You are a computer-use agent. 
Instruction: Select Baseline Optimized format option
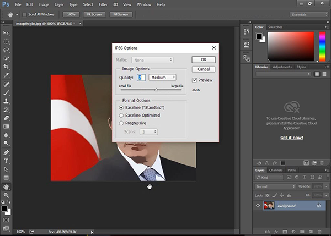(122, 116)
